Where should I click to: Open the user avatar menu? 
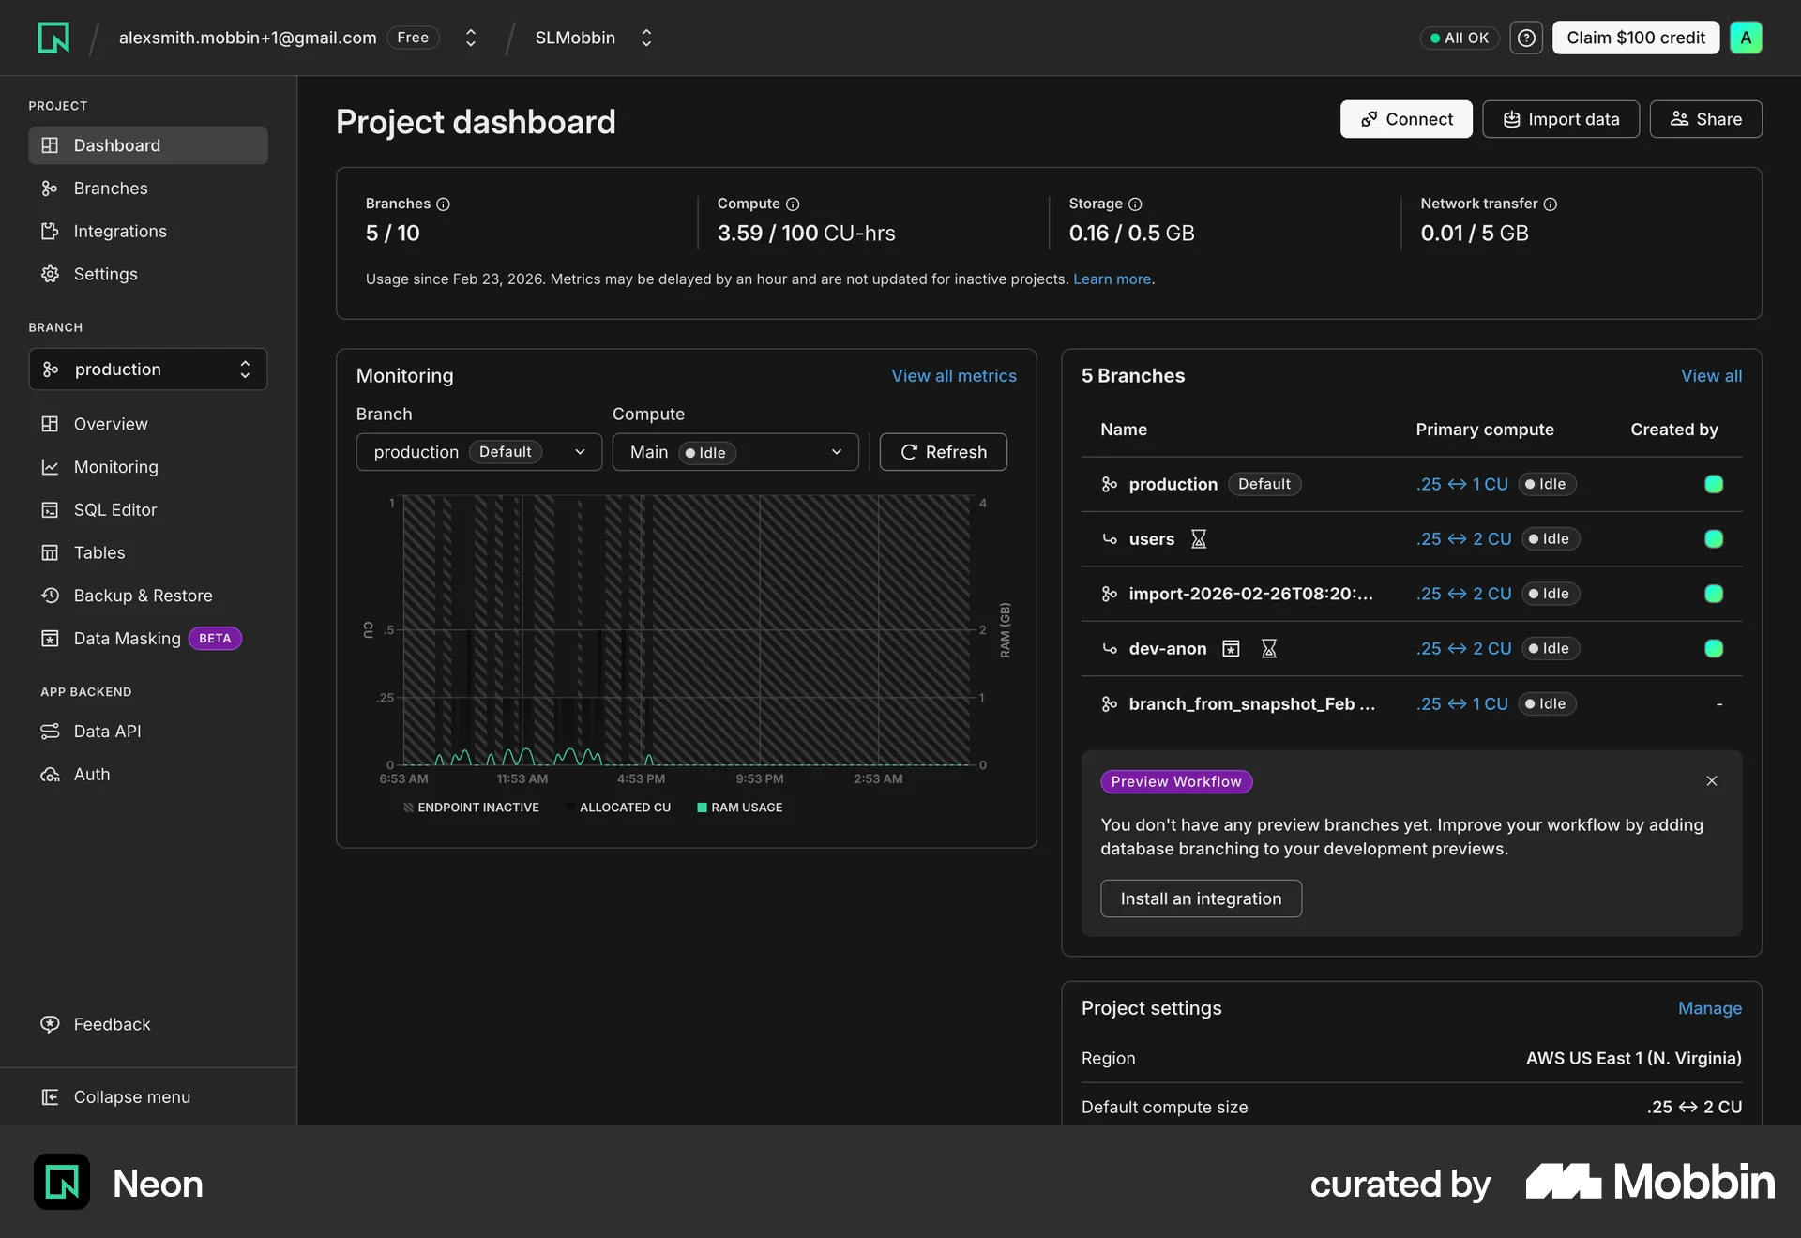[1746, 38]
